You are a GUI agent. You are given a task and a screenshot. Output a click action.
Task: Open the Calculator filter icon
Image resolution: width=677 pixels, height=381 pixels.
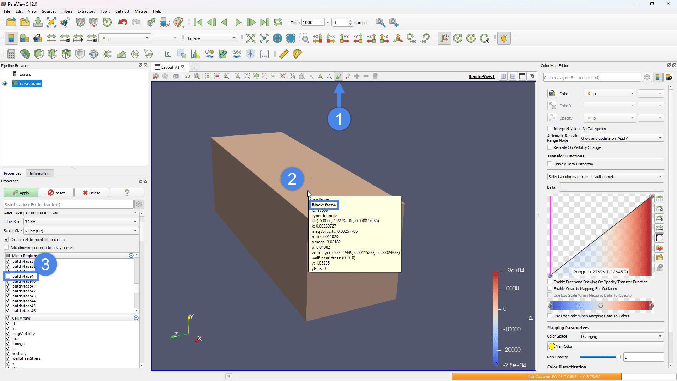point(11,54)
